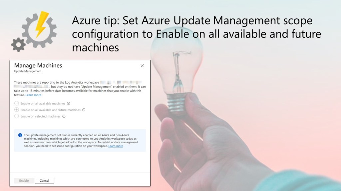The height and width of the screenshot is (191, 341).
Task: Click the small dark gear icon
Action: coord(18,44)
